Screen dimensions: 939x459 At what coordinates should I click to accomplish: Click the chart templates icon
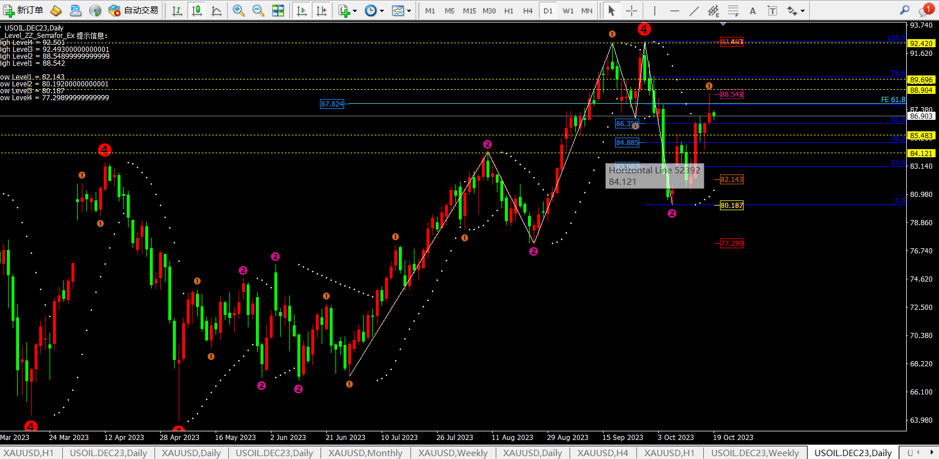pos(398,10)
